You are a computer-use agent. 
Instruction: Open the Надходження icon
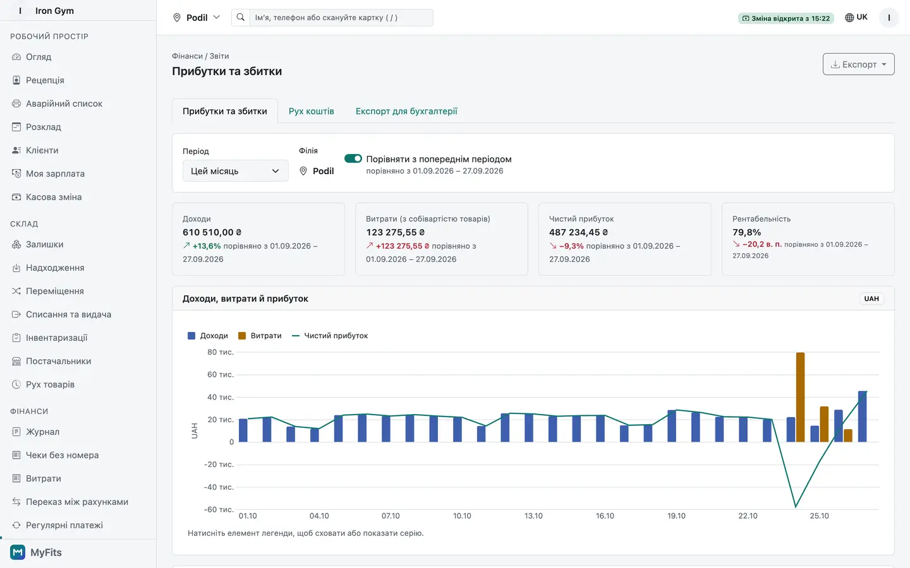click(16, 268)
